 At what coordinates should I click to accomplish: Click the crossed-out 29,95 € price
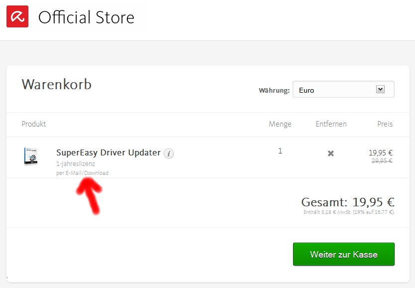382,161
